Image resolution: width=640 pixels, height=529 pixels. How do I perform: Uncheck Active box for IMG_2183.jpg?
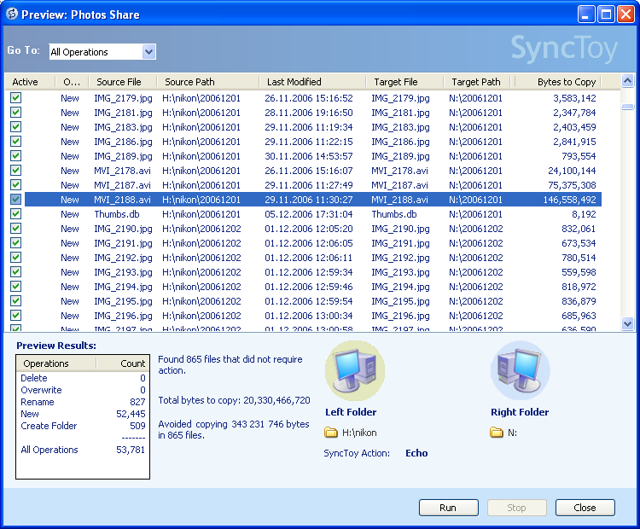[15, 127]
